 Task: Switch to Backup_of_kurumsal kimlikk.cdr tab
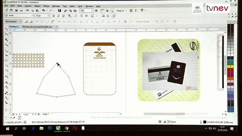(37, 27)
